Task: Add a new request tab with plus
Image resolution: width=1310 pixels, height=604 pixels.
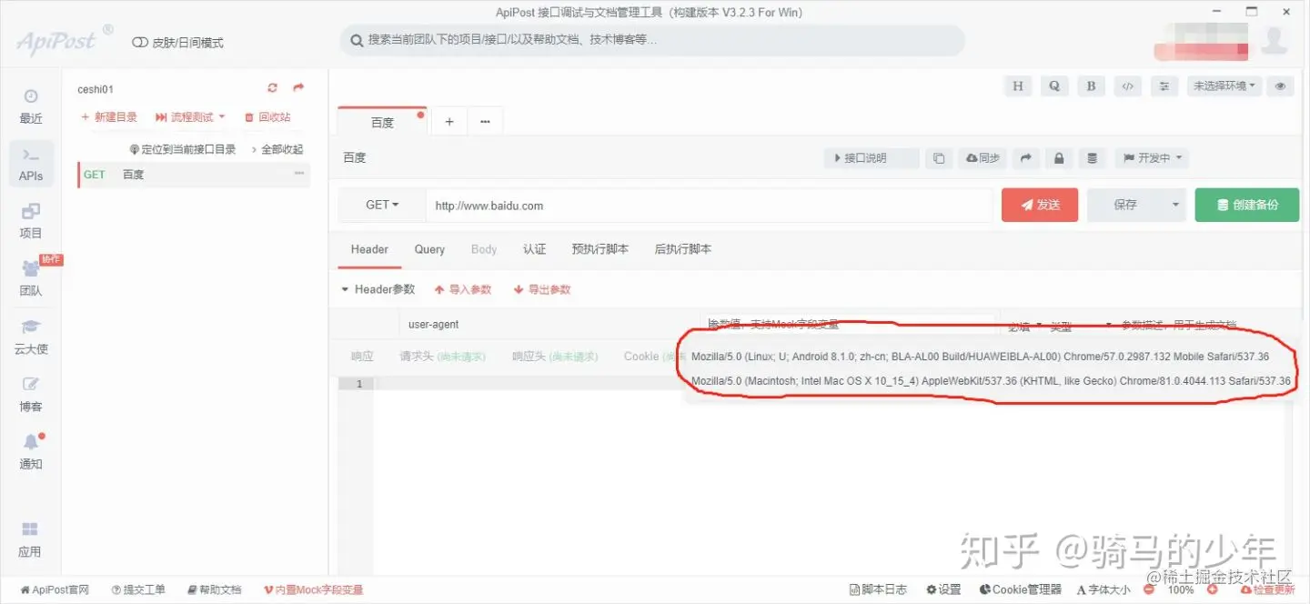Action: click(x=449, y=122)
